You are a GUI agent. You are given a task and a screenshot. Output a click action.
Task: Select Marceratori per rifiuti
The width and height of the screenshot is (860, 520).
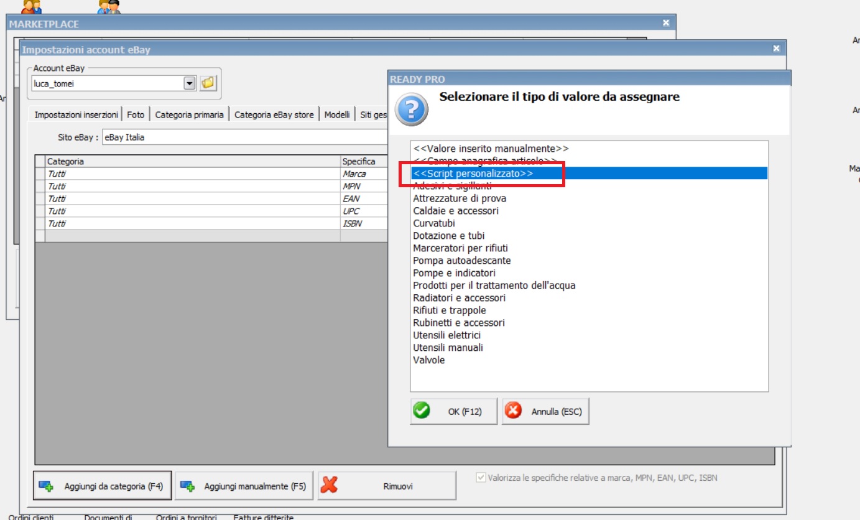(589, 248)
